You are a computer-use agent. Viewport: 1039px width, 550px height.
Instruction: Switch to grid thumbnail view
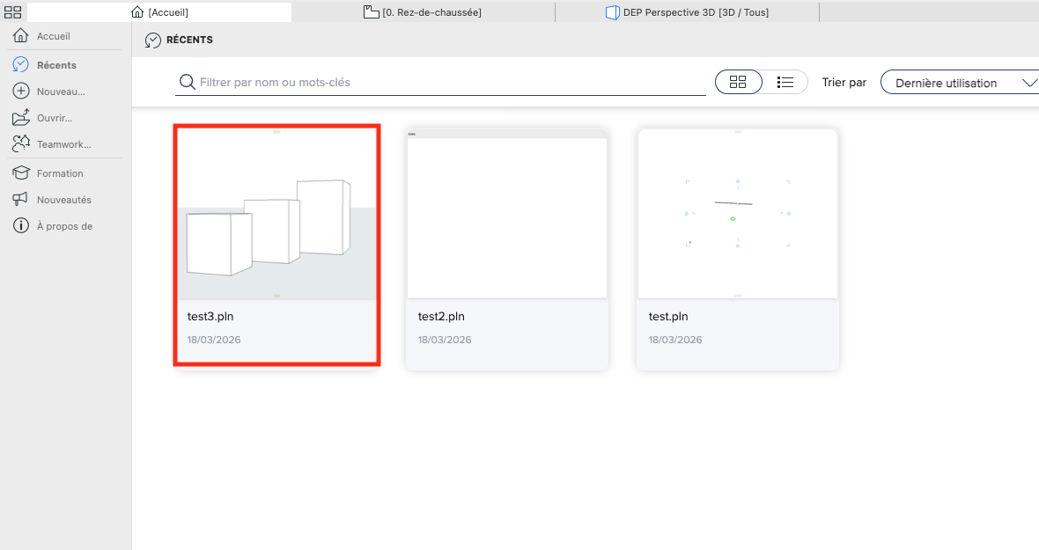[738, 82]
